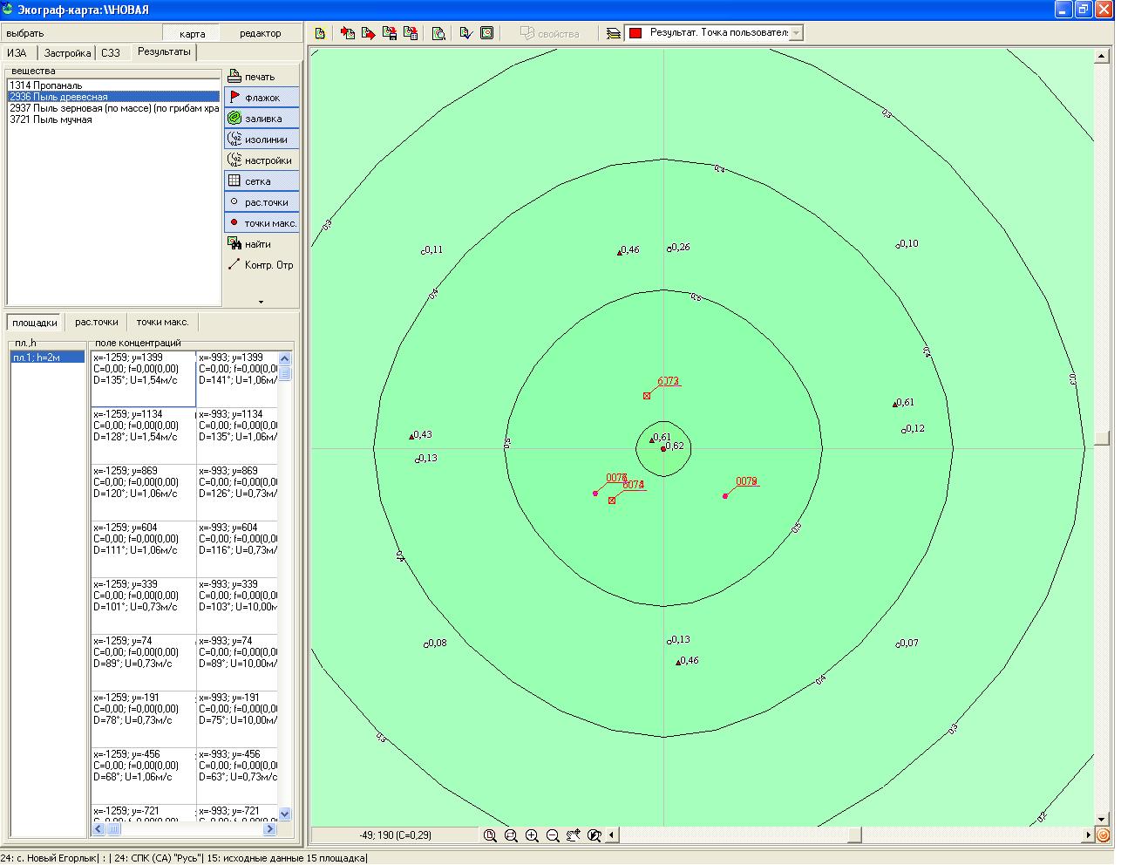Toggle the заливка fill display button
Image resolution: width=1121 pixels, height=865 pixels.
point(262,119)
